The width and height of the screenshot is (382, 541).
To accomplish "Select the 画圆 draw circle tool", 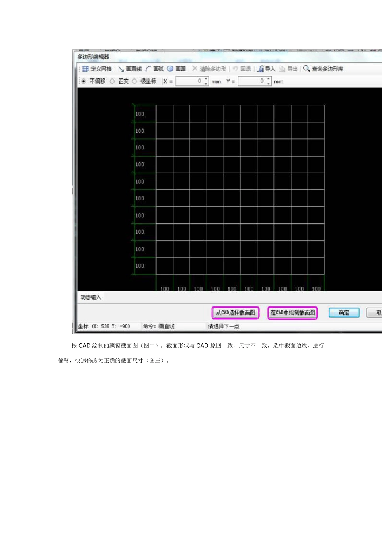I will [x=177, y=69].
